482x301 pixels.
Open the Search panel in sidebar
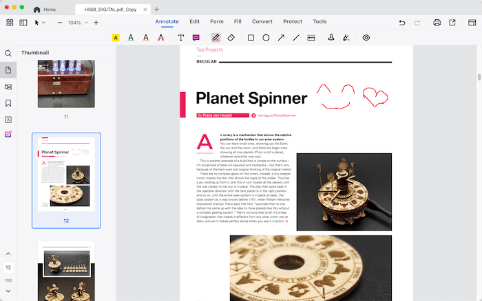tap(8, 54)
